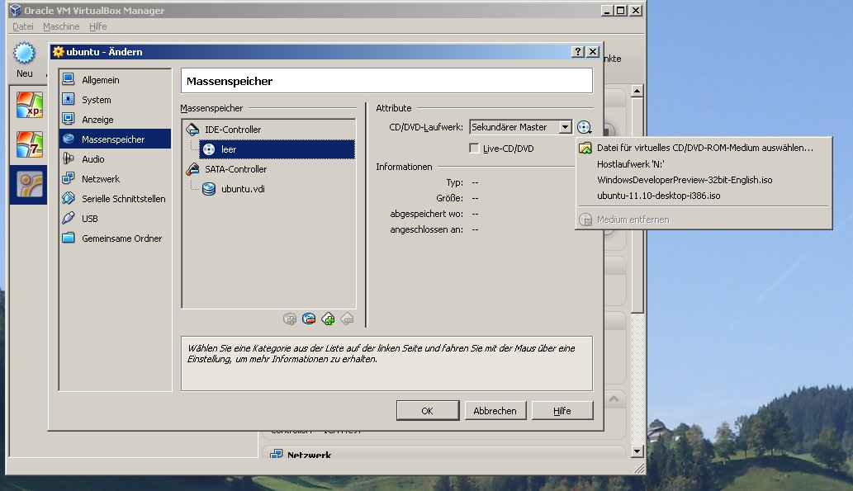Click the Hilfe button in dialog
The width and height of the screenshot is (853, 491).
point(562,410)
